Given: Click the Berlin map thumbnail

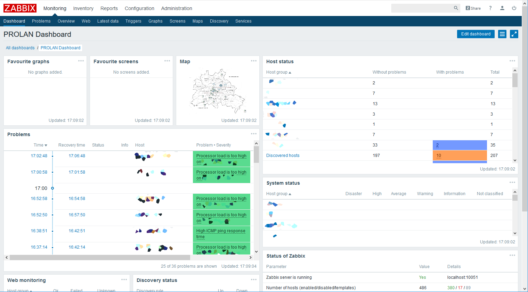Looking at the screenshot, I should 218,90.
